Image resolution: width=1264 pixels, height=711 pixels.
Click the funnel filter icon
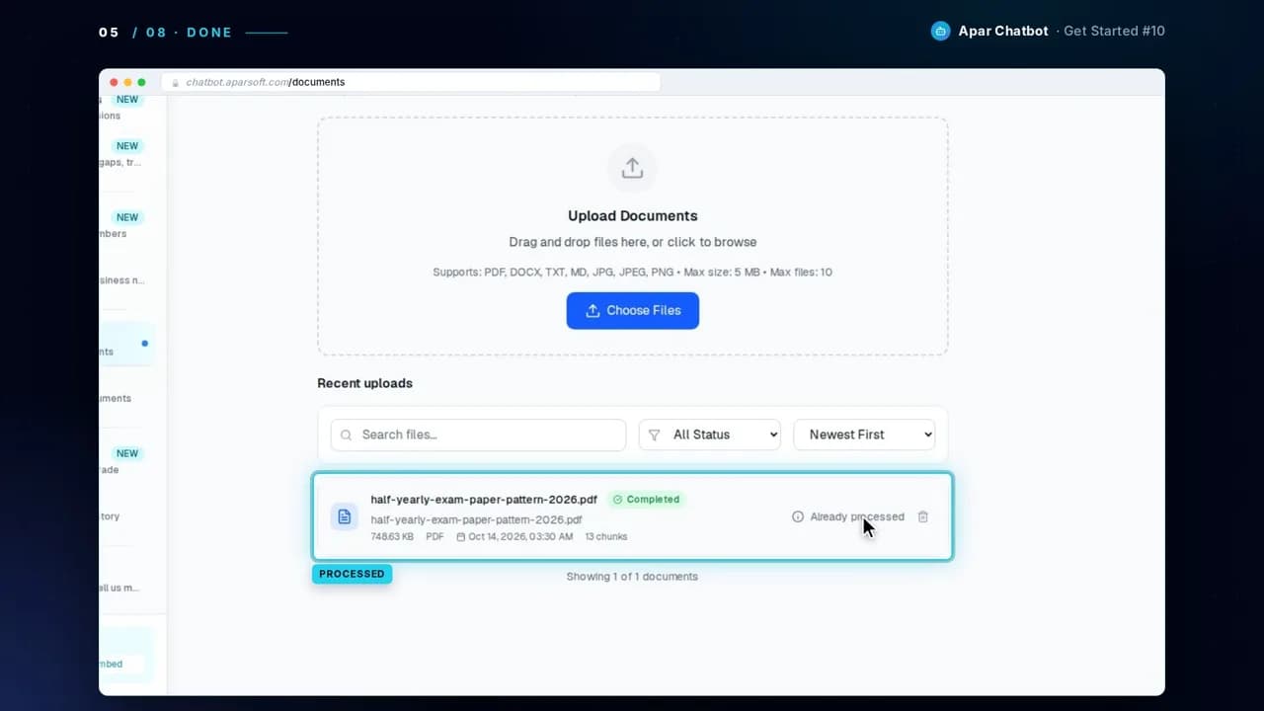tap(654, 434)
